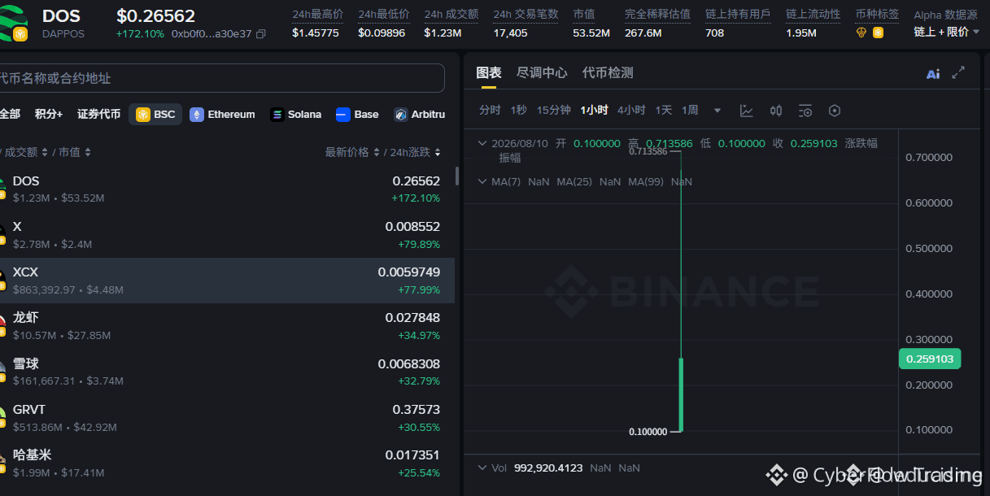Select the BSC chain filter
The height and width of the screenshot is (496, 990).
pos(155,115)
